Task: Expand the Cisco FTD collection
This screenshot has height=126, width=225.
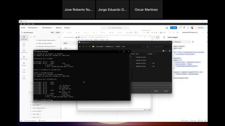Action: point(31,117)
